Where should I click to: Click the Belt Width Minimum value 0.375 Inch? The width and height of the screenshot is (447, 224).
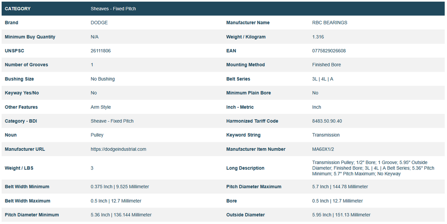pos(120,187)
